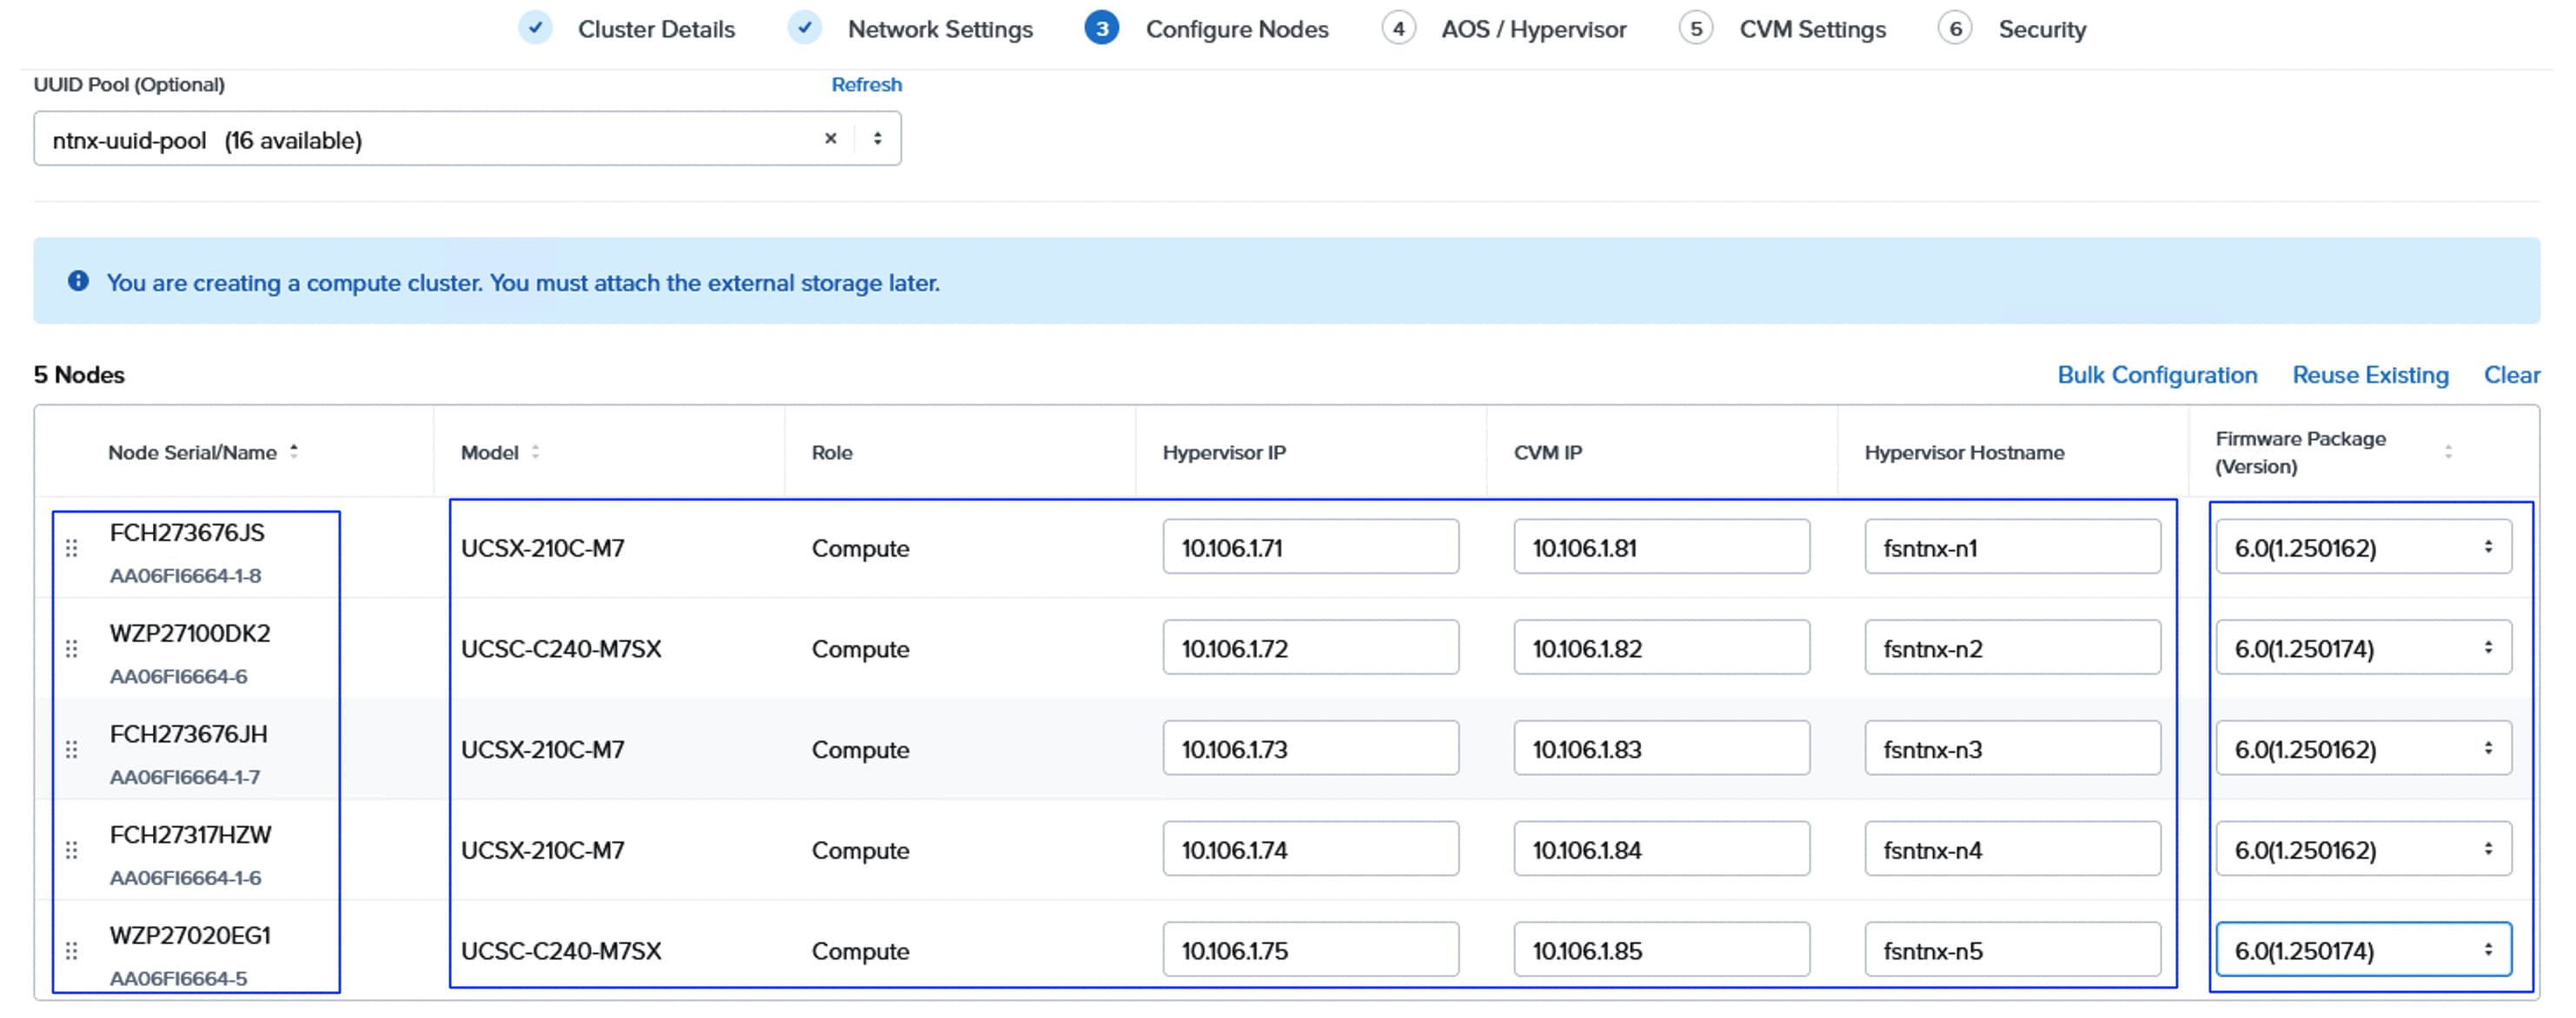Click drag handle for node WZP27100DK2
This screenshot has height=1018, width=2576.
(71, 648)
